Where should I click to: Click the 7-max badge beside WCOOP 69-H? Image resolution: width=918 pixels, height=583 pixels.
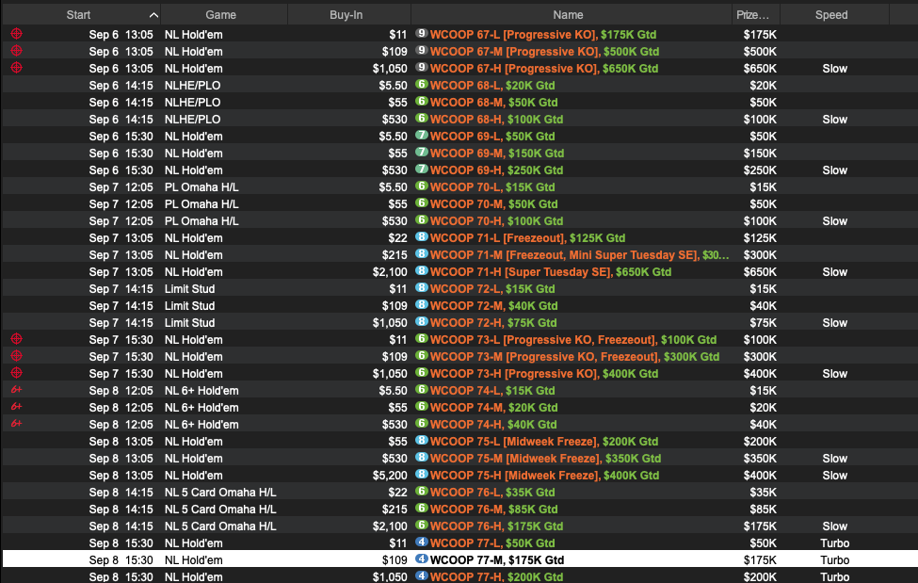tap(422, 170)
